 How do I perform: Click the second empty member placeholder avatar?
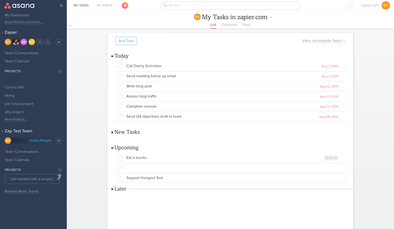[48, 42]
